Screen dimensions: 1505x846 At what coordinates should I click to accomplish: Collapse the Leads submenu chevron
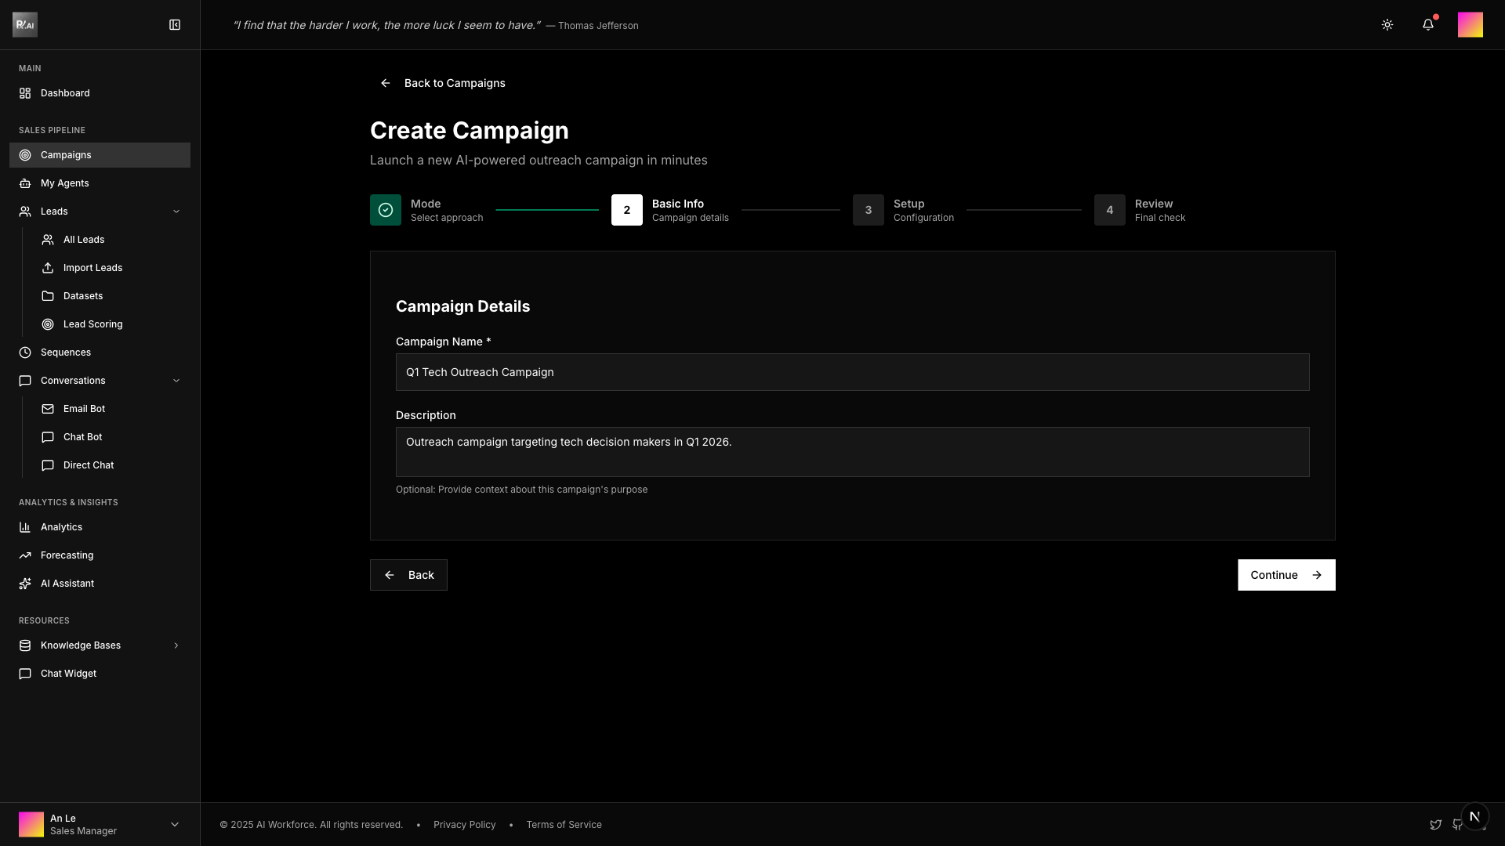(176, 211)
